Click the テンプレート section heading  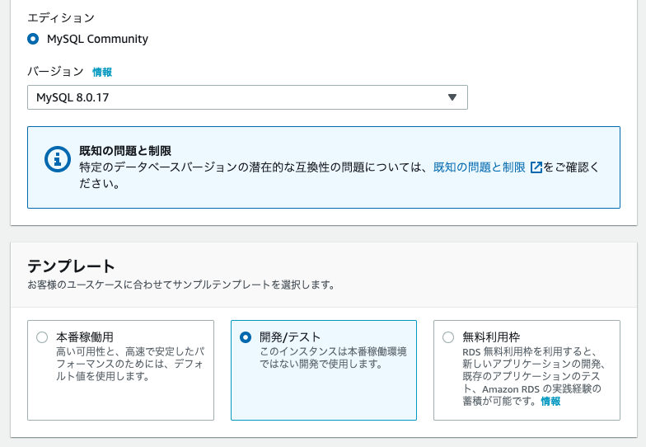click(71, 266)
